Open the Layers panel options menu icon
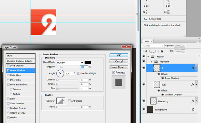Viewport: 201px width, 123px height. (x=199, y=42)
